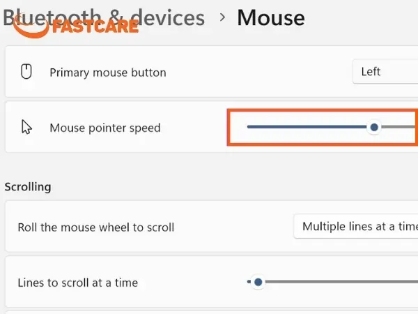Select the Primary mouse button settings card
Screen dimensions: 418x314
point(212,72)
